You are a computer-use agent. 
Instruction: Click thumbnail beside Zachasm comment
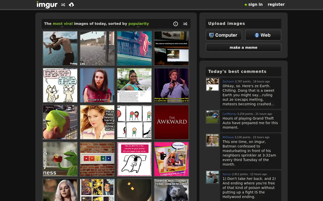212,84
